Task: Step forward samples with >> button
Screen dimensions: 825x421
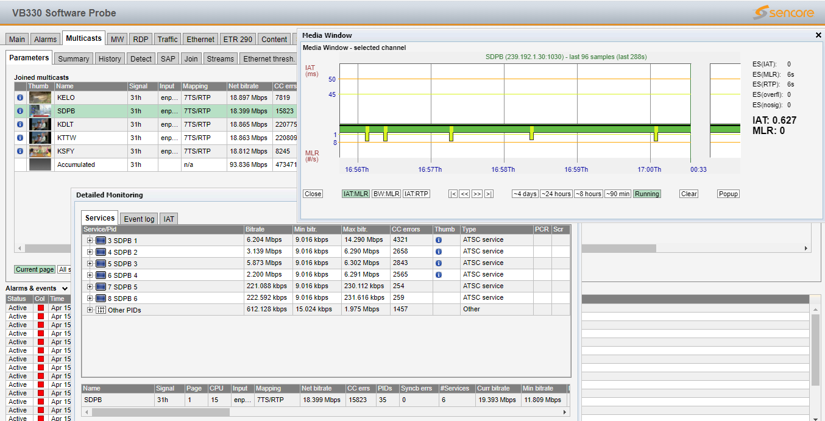Action: click(x=477, y=194)
